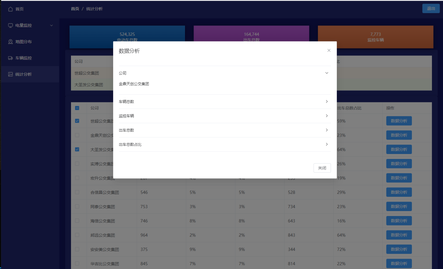Click 出车总数占比 column header

(x=349, y=108)
